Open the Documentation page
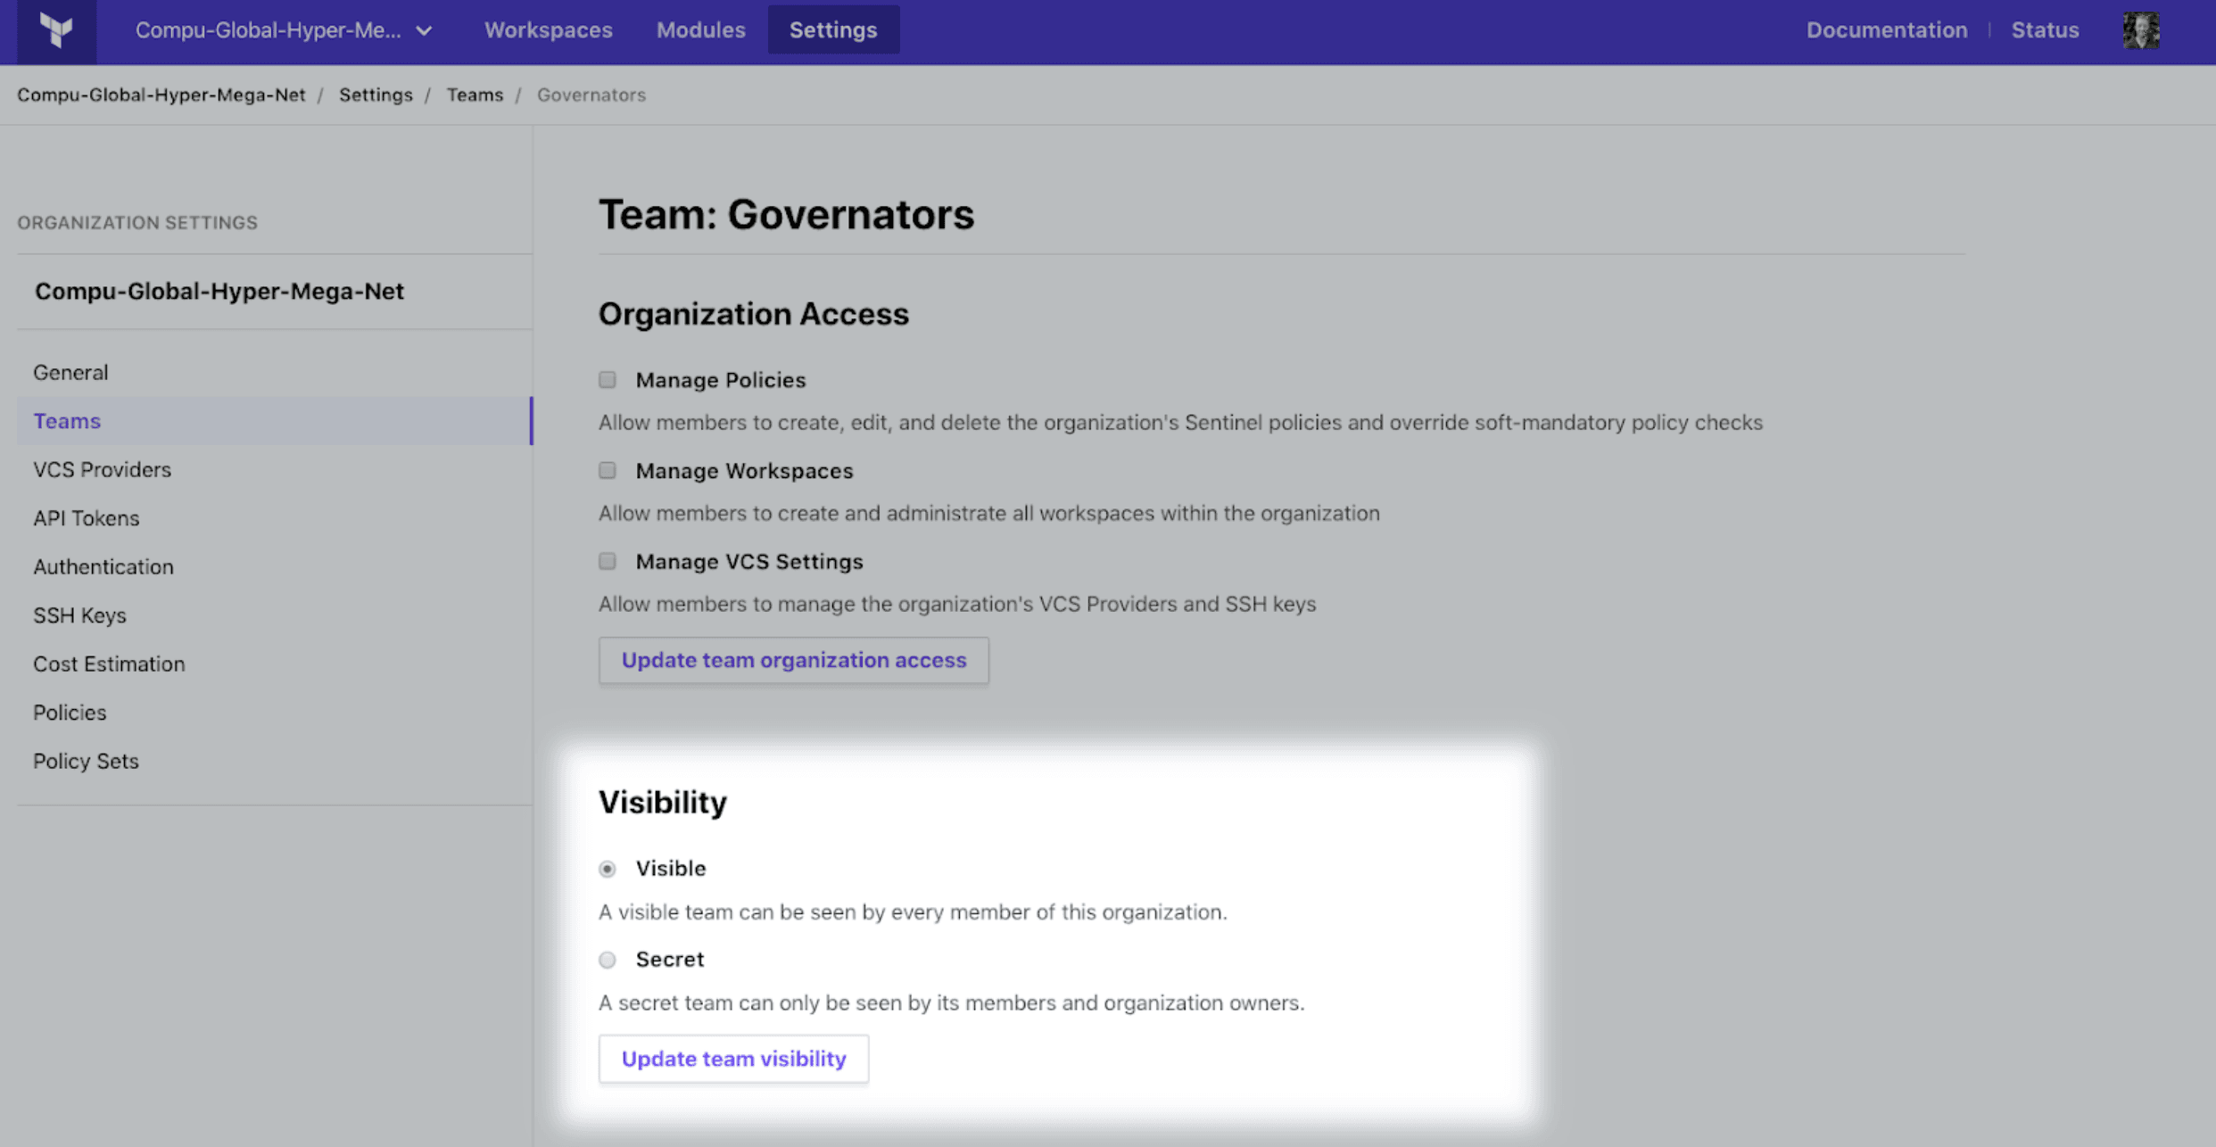Viewport: 2216px width, 1147px height. pos(1885,29)
